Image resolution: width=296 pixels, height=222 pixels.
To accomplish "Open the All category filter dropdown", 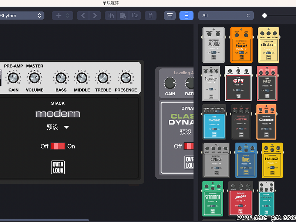I will pos(226,16).
